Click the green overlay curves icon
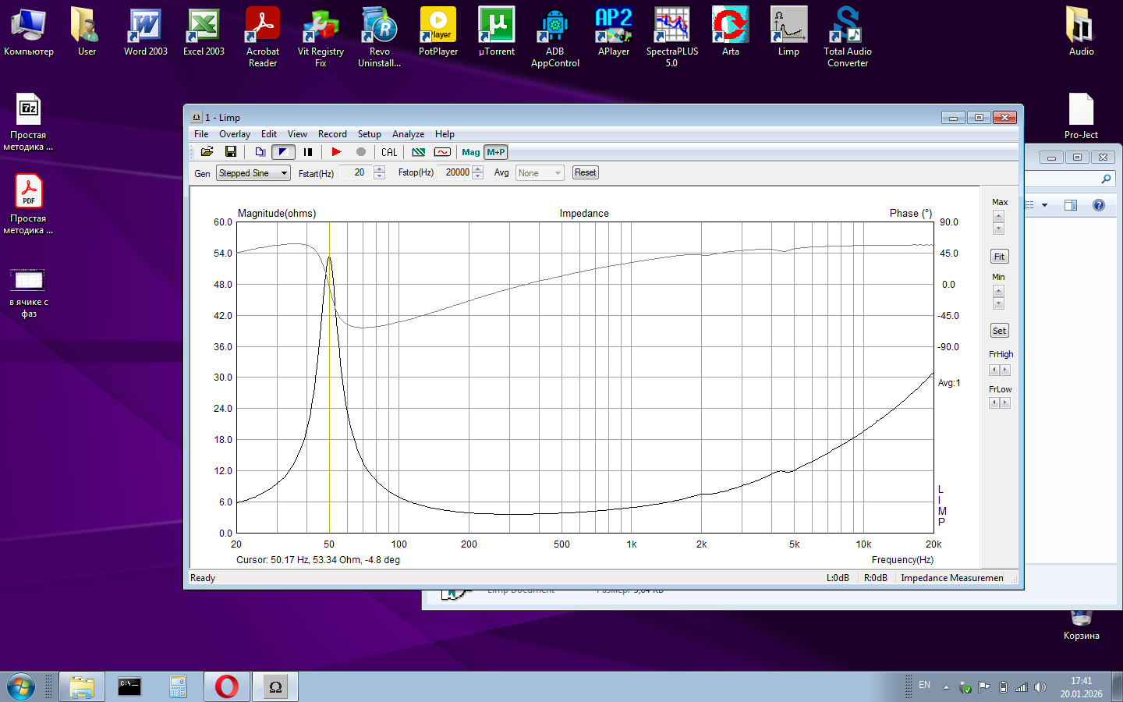The image size is (1123, 702). coord(419,152)
